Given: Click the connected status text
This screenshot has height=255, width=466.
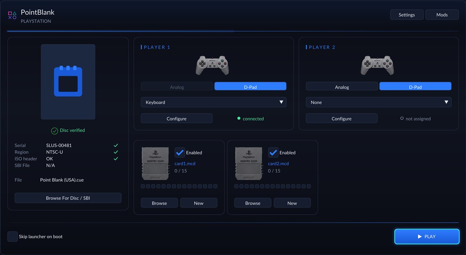Looking at the screenshot, I should click(253, 119).
